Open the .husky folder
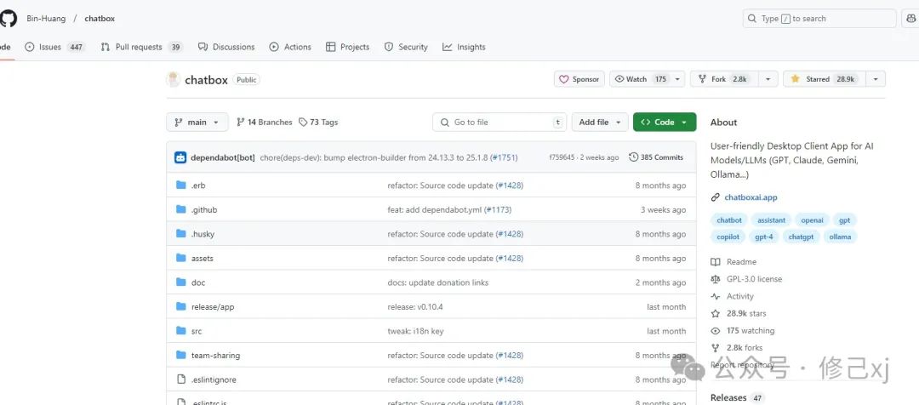Viewport: 919px width, 405px height. pyautogui.click(x=203, y=234)
